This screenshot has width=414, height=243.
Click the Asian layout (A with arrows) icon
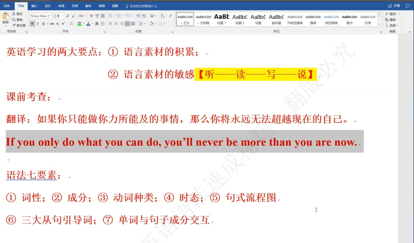coord(153,16)
